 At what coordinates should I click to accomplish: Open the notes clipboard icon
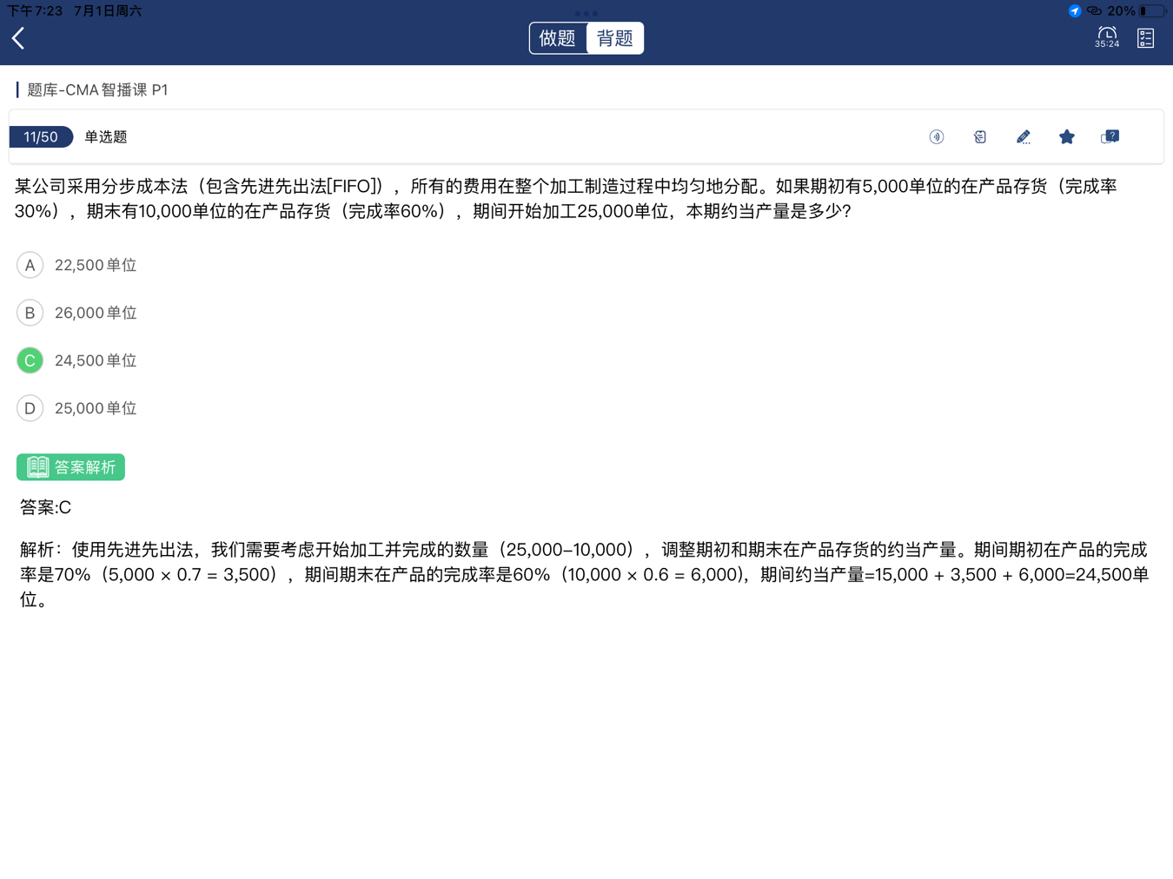coord(979,137)
